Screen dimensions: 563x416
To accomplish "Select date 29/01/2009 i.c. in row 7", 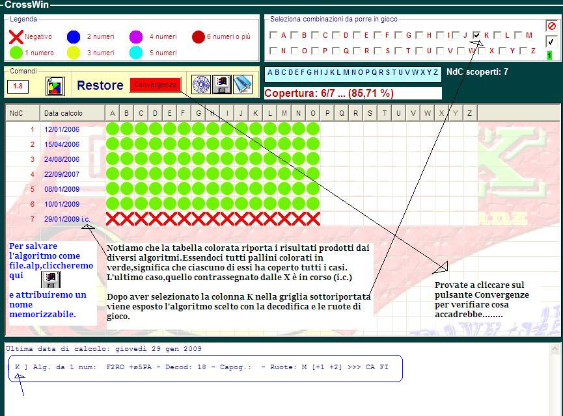I will tap(67, 219).
